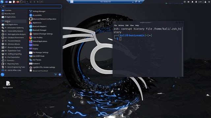Click the session gear button in the menu footer

point(60,74)
